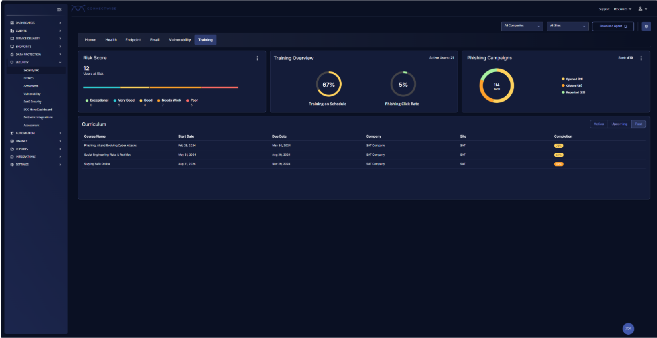
Task: Click the Endpoints monitor icon in sidebar
Action: (x=12, y=46)
